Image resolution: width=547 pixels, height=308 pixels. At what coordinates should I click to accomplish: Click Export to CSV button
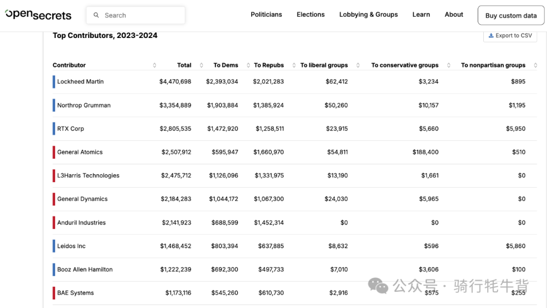[x=510, y=35]
